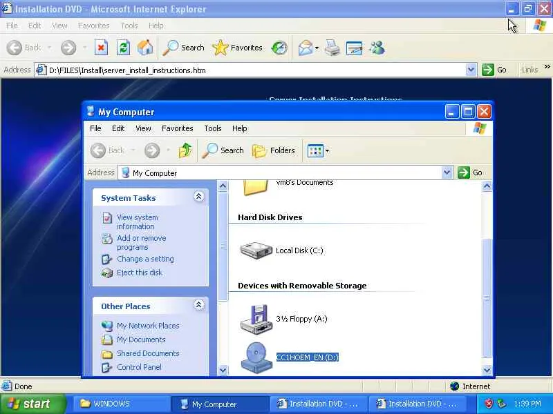Click Forward arrow in Internet Explorer toolbar

[x=68, y=48]
